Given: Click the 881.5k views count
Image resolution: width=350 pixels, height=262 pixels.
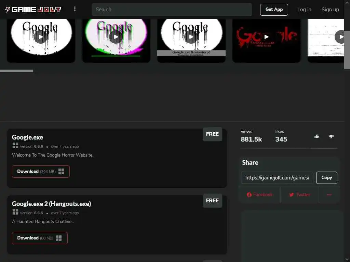Looking at the screenshot, I should pyautogui.click(x=251, y=139).
